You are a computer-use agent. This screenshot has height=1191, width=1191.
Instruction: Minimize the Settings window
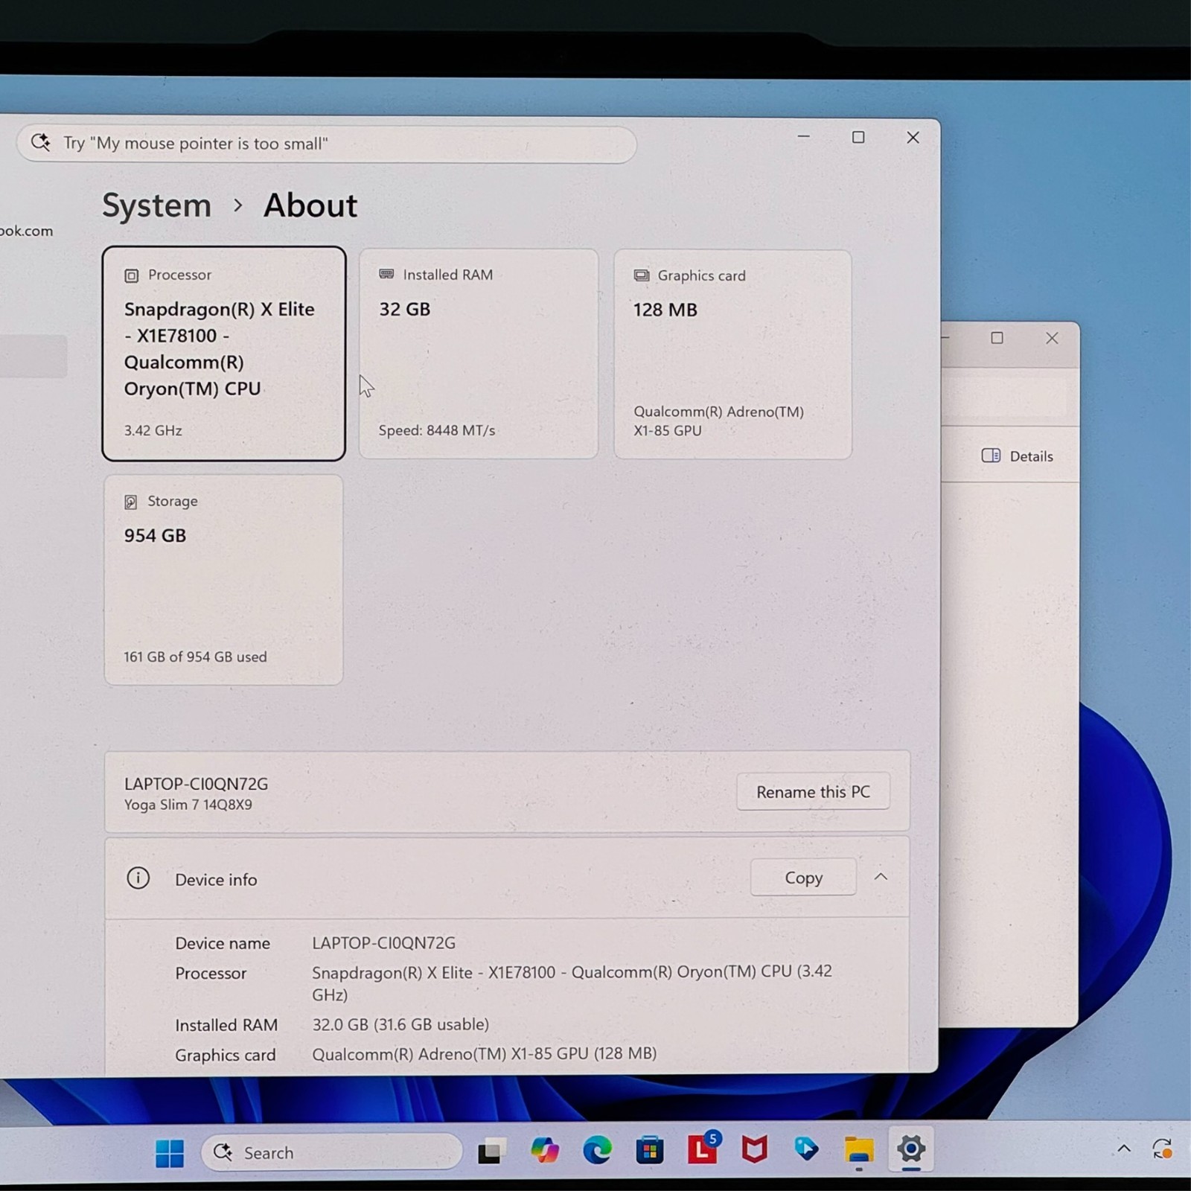pyautogui.click(x=804, y=137)
